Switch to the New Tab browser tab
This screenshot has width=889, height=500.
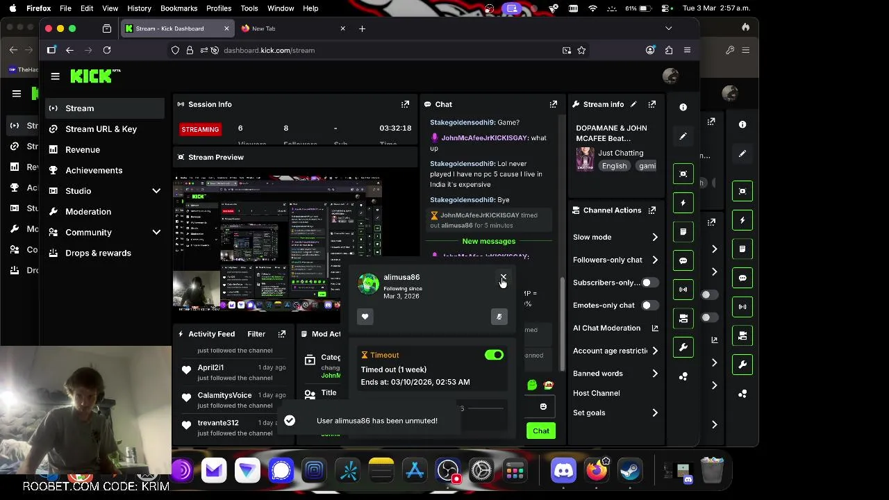pos(292,28)
